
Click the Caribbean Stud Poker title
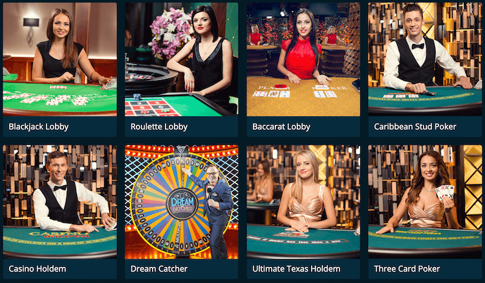(x=415, y=127)
